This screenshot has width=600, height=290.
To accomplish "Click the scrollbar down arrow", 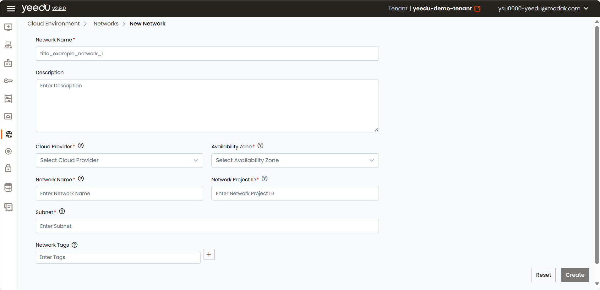I will coord(597,284).
